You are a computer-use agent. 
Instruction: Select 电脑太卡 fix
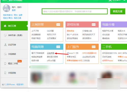coord(121,31)
